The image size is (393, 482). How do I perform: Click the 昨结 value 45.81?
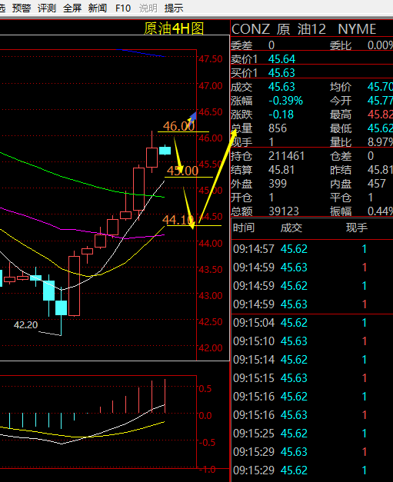click(380, 170)
